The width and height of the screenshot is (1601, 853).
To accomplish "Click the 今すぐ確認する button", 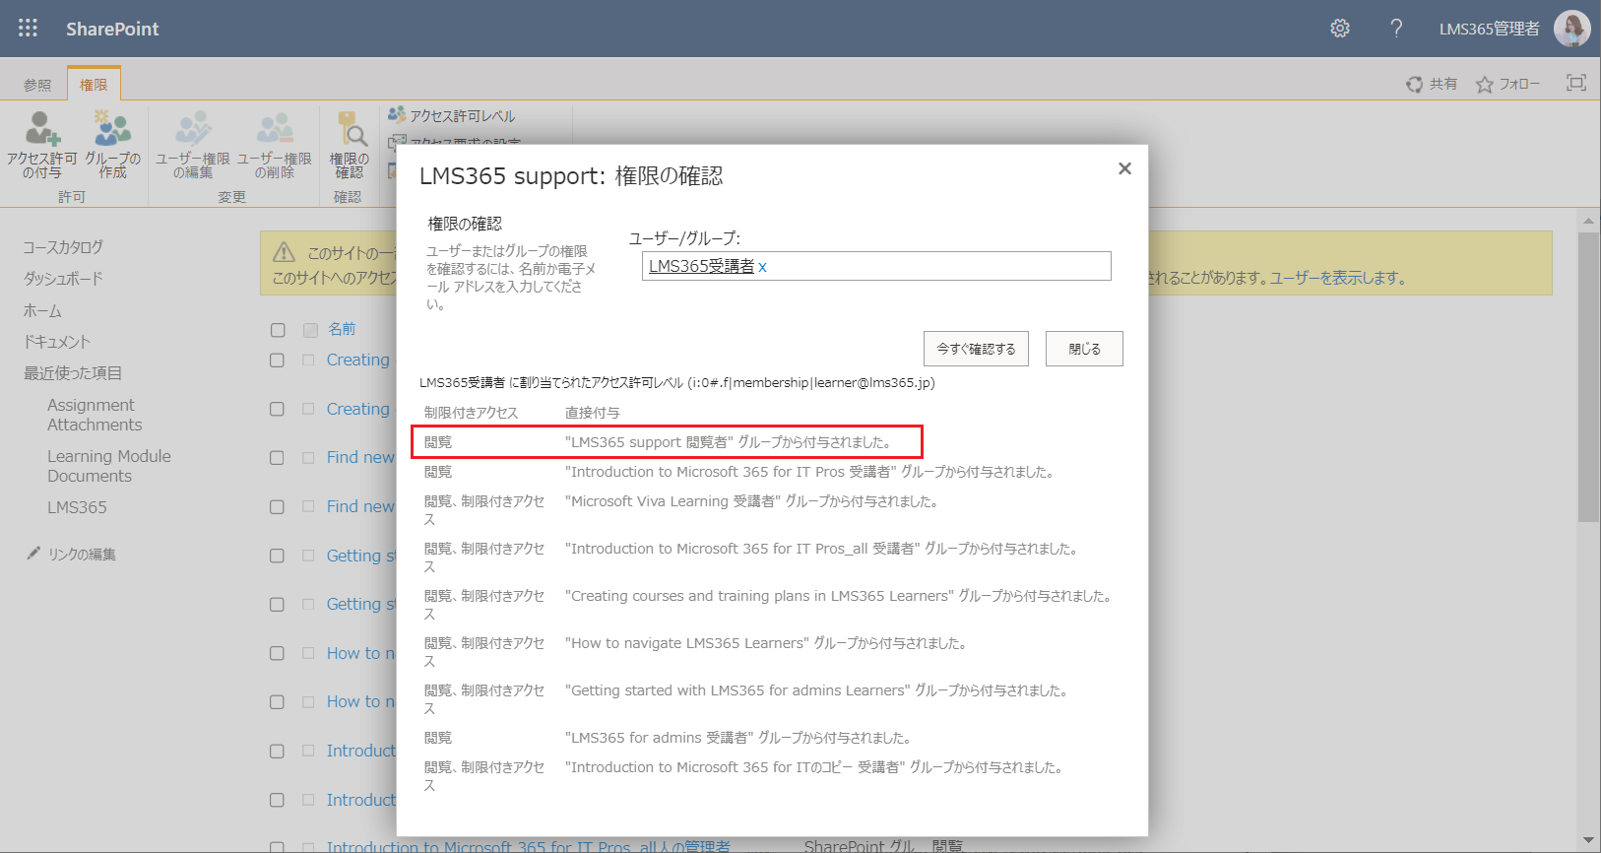I will coord(976,349).
